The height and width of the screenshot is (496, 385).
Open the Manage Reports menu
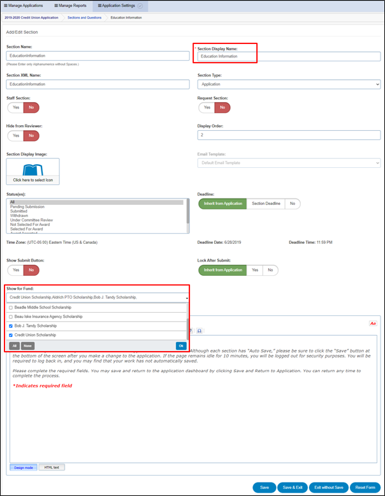click(69, 5)
